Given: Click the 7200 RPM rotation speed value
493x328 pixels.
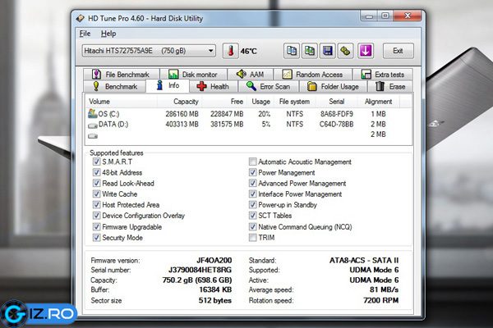Looking at the screenshot, I should point(381,300).
